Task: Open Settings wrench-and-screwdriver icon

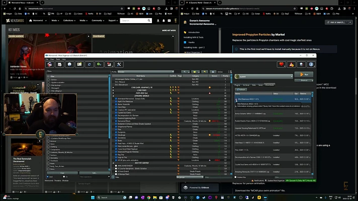Action: click(119, 64)
